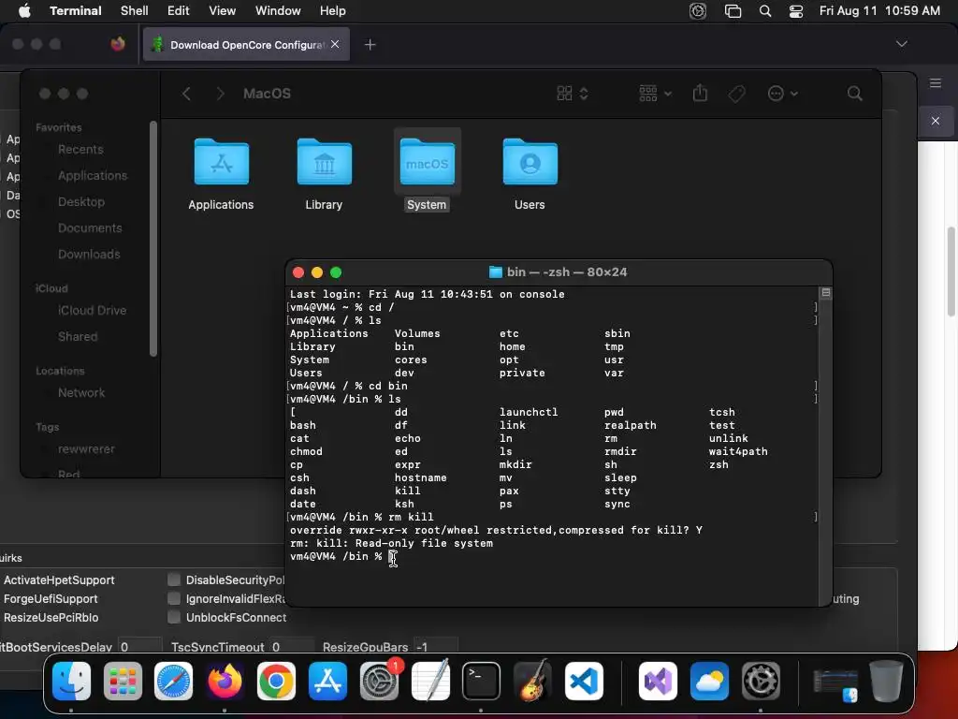The image size is (958, 719).
Task: Search in the Finder window
Action: (x=855, y=94)
